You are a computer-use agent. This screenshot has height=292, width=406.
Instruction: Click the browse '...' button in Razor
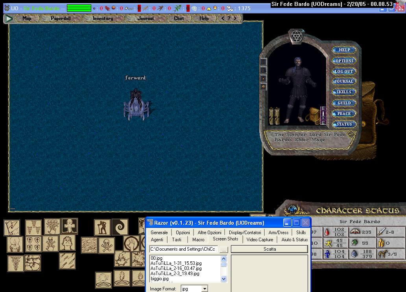click(x=224, y=249)
